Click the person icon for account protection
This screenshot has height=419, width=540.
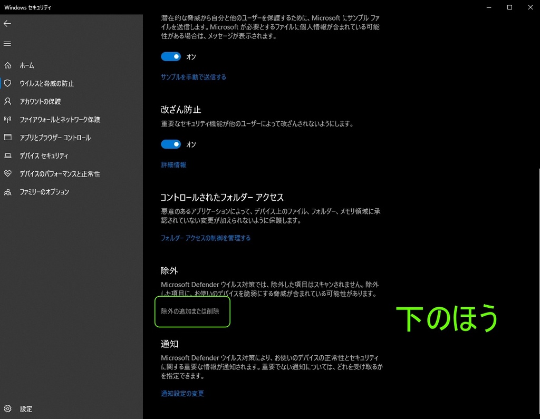(7, 101)
